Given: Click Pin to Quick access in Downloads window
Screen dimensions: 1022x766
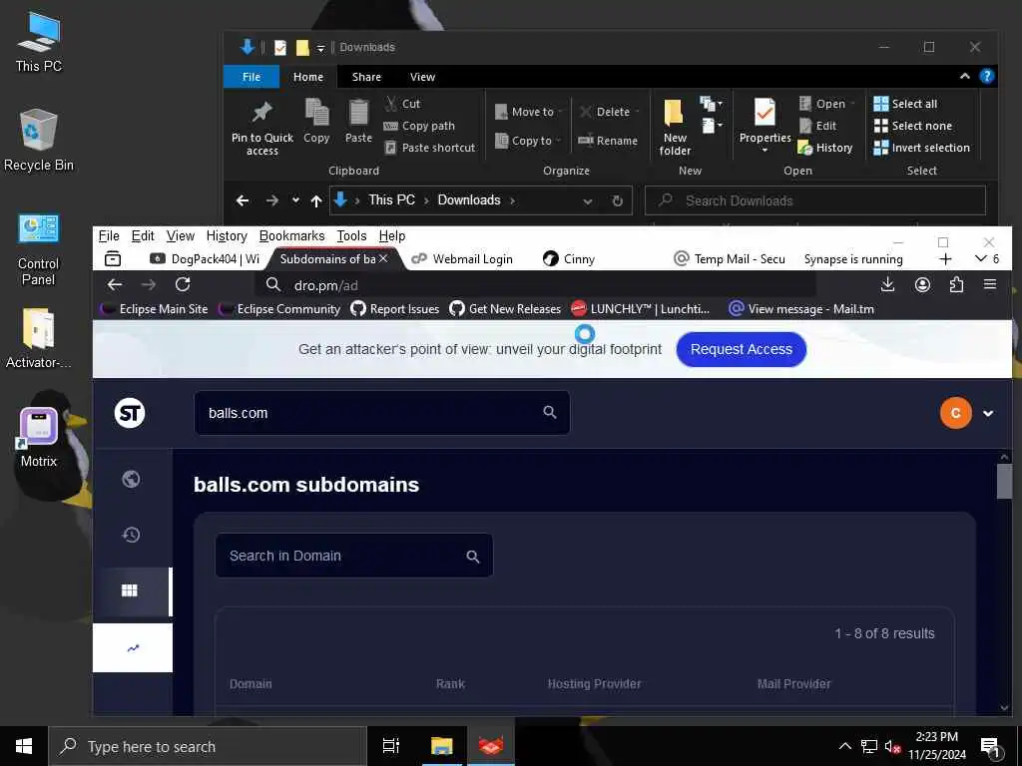Looking at the screenshot, I should [262, 129].
